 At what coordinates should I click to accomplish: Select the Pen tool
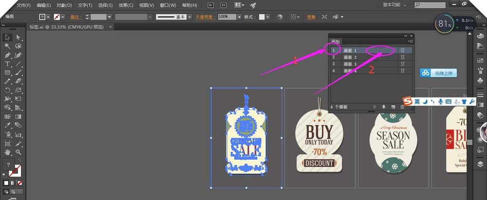(x=8, y=55)
